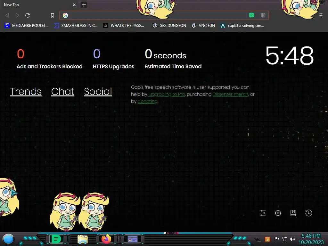Viewport: 328px width, 246px height.
Task: Open customize dashboard sliders icon
Action: click(263, 213)
